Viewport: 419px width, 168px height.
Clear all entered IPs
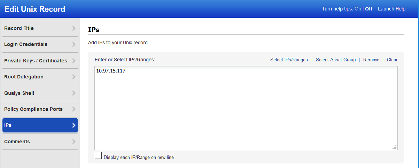click(392, 60)
